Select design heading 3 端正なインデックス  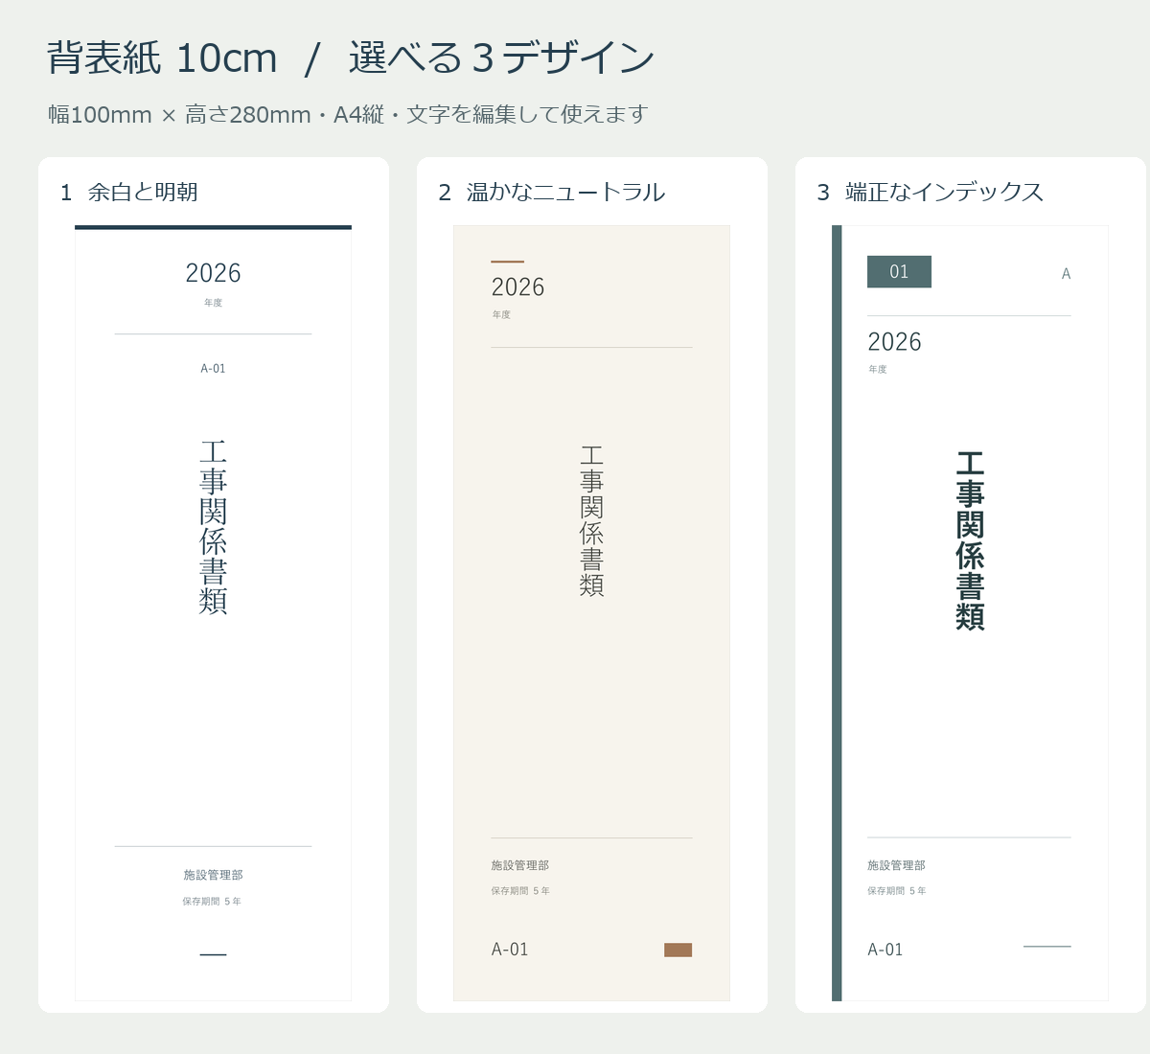pos(931,192)
